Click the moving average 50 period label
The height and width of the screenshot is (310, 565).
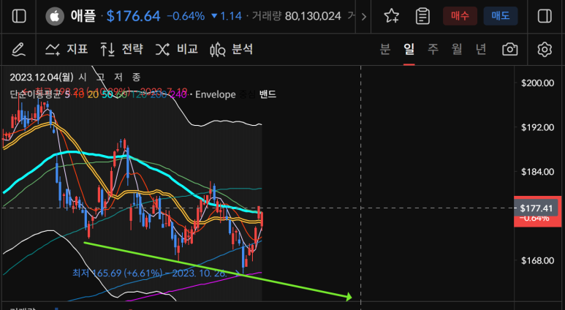click(107, 94)
